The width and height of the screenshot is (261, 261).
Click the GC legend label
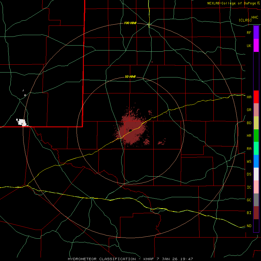coord(249,200)
